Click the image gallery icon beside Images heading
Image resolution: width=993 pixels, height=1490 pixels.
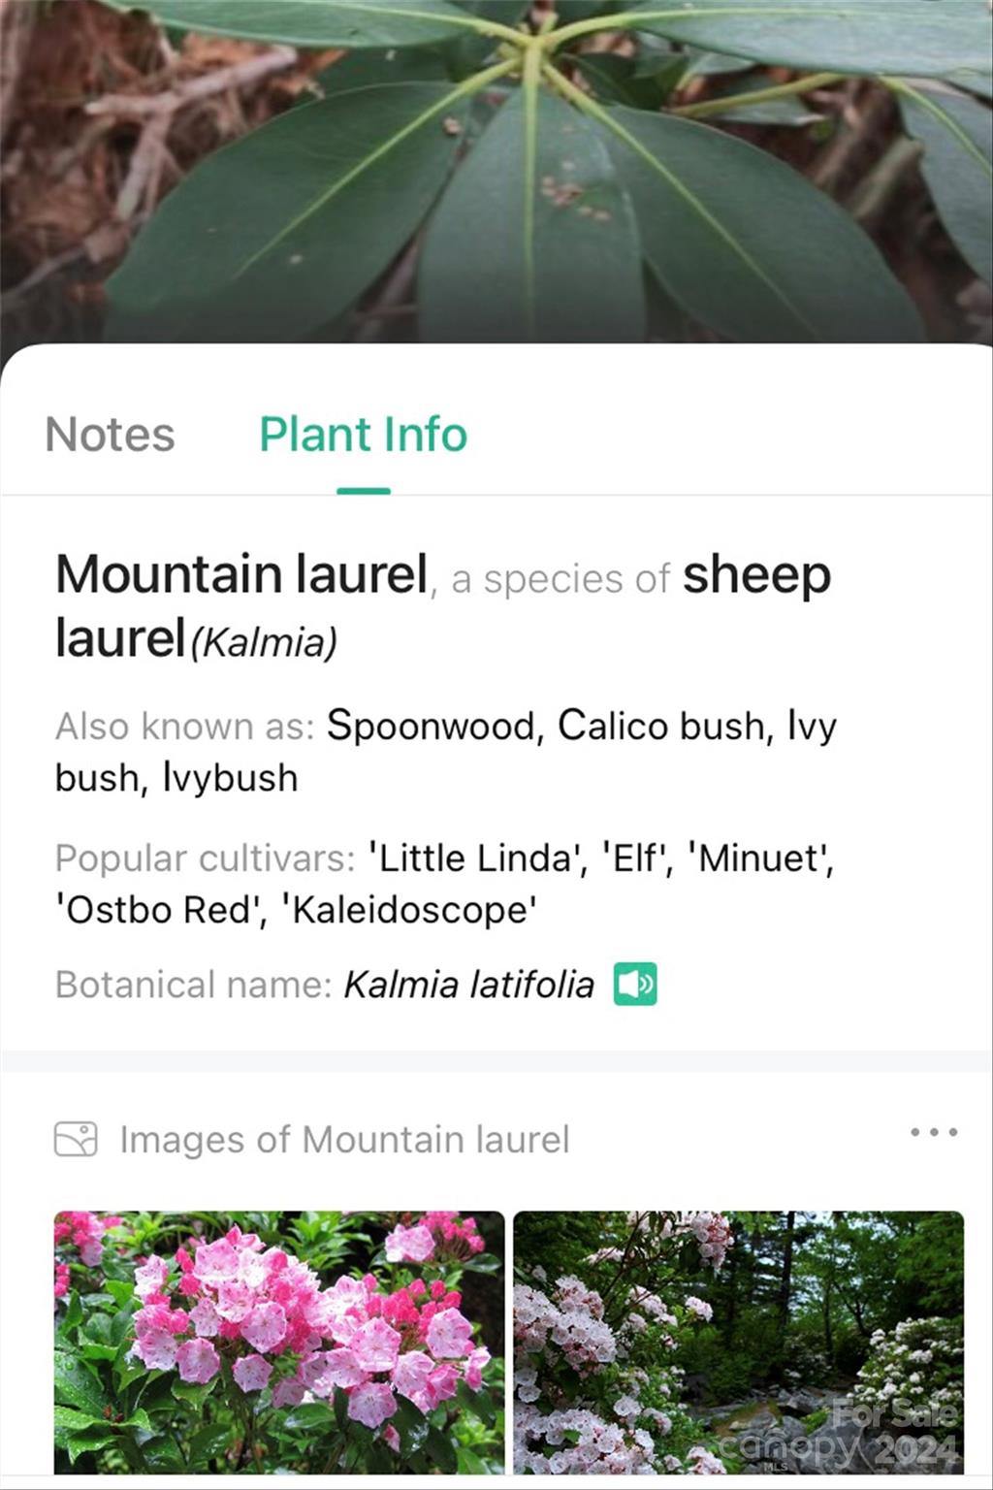(x=76, y=1139)
